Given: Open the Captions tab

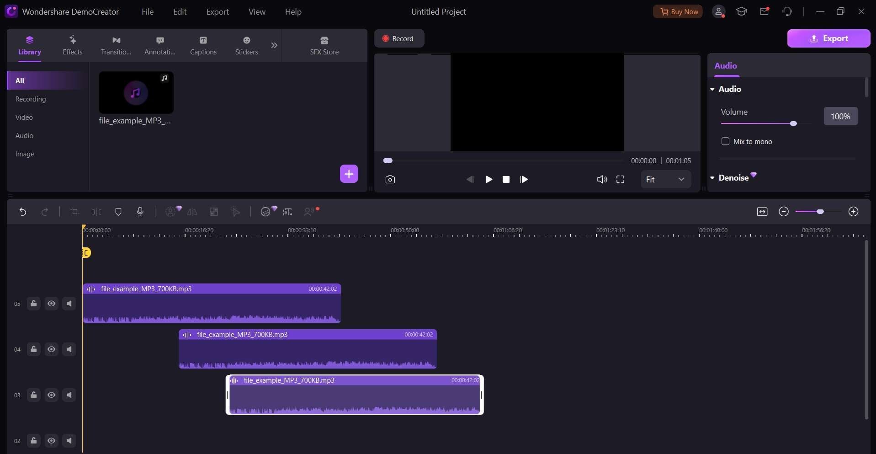Looking at the screenshot, I should point(203,45).
